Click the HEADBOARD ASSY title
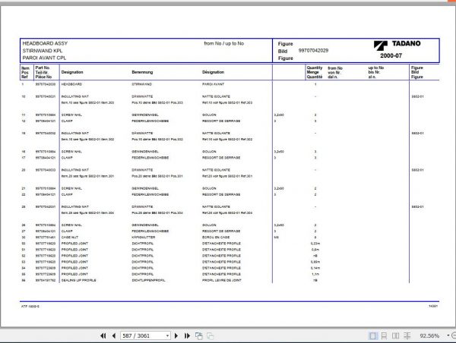456x343 pixels. pyautogui.click(x=45, y=43)
